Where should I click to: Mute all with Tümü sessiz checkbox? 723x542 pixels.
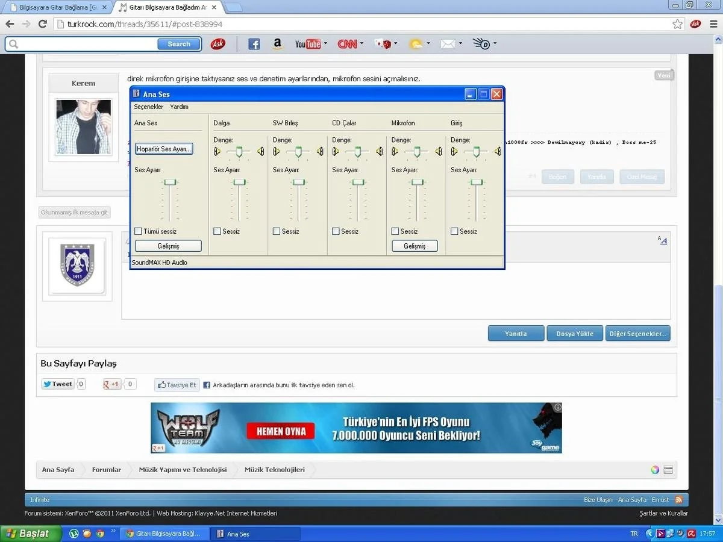click(139, 231)
